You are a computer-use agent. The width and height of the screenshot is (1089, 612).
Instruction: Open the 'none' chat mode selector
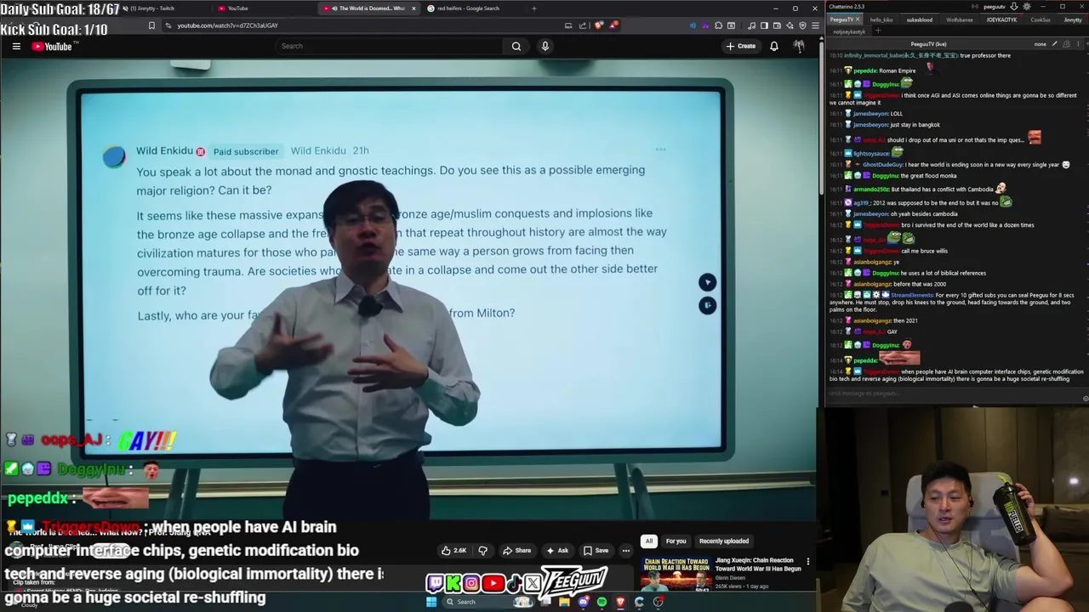[x=1040, y=44]
